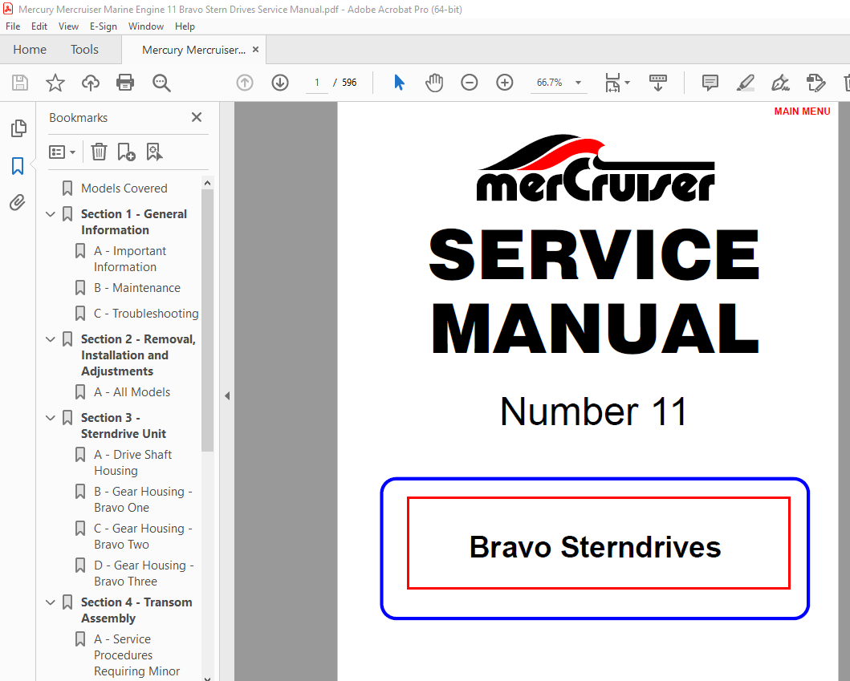
Task: Click the Save file icon
Action: 20,83
